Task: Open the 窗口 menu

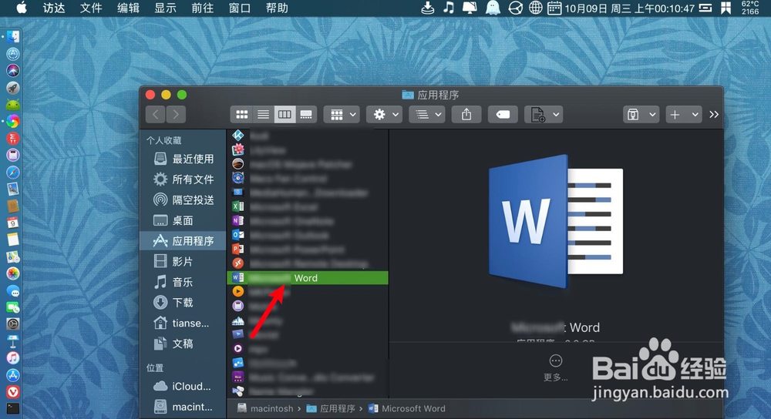Action: point(240,8)
